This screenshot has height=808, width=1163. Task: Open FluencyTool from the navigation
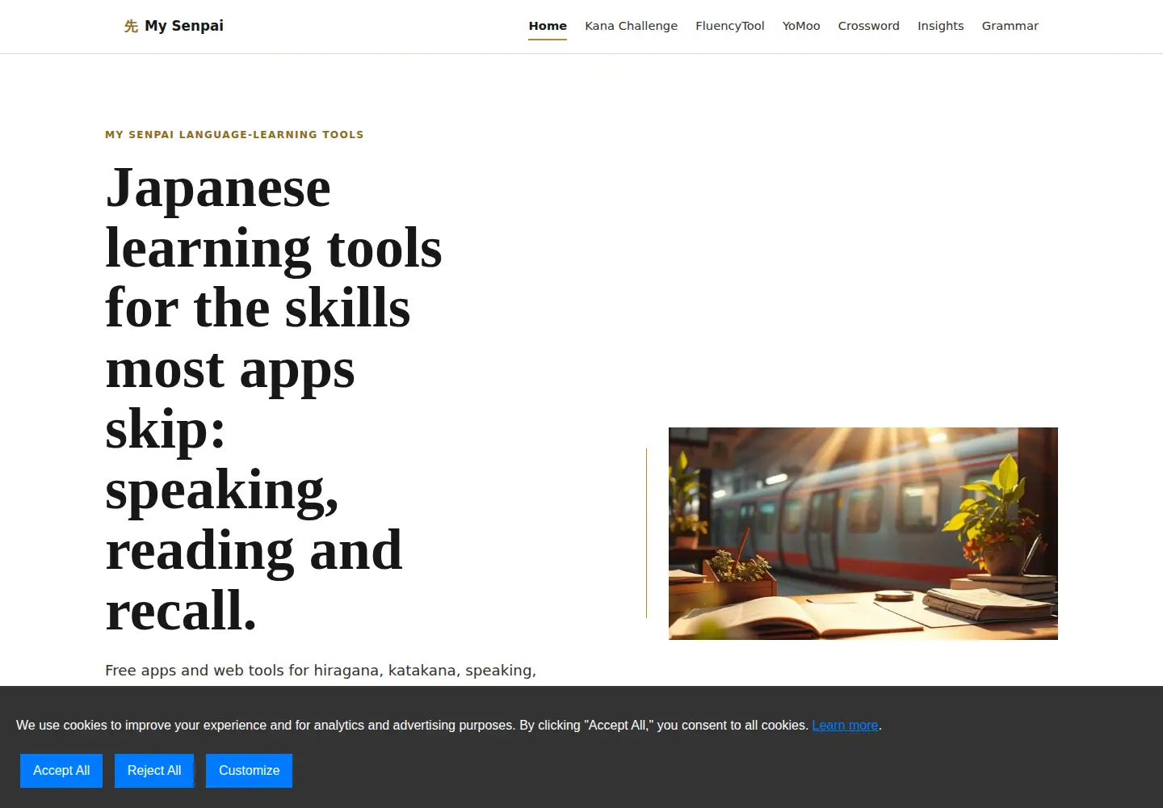pos(729,26)
